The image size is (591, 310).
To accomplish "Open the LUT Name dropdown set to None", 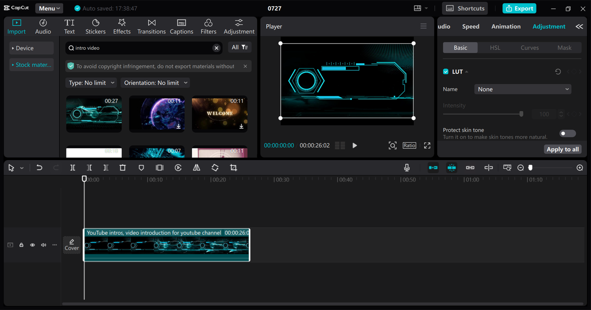I will [523, 89].
